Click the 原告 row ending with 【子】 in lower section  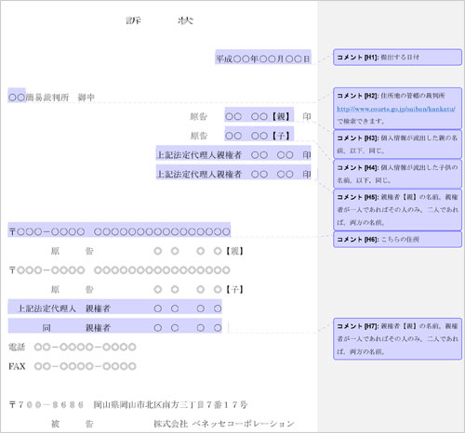tap(147, 289)
